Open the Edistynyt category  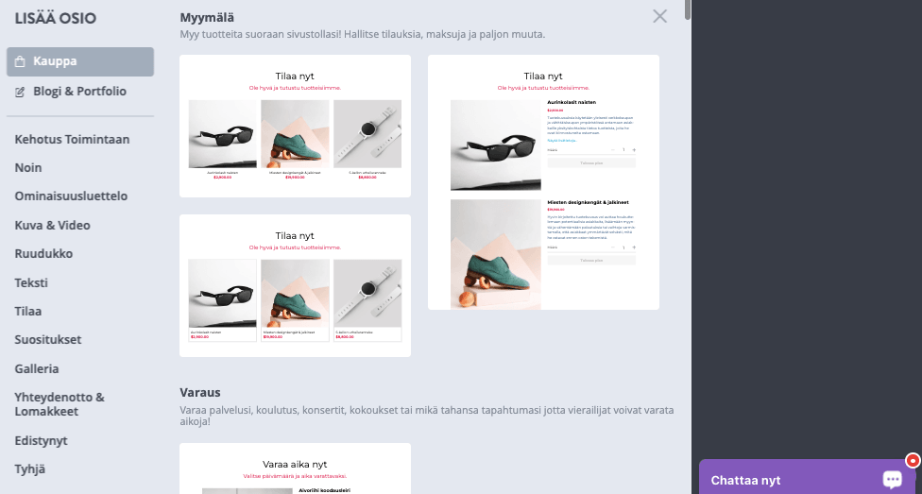pyautogui.click(x=42, y=440)
